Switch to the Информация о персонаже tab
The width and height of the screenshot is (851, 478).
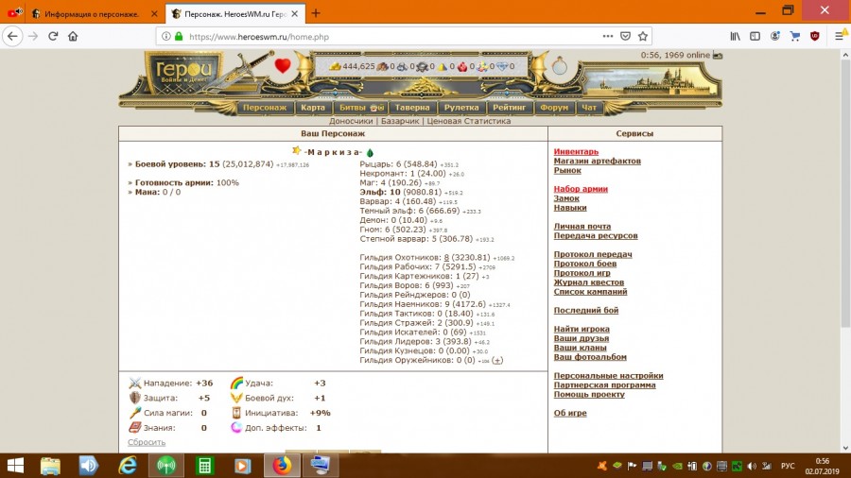pyautogui.click(x=85, y=13)
